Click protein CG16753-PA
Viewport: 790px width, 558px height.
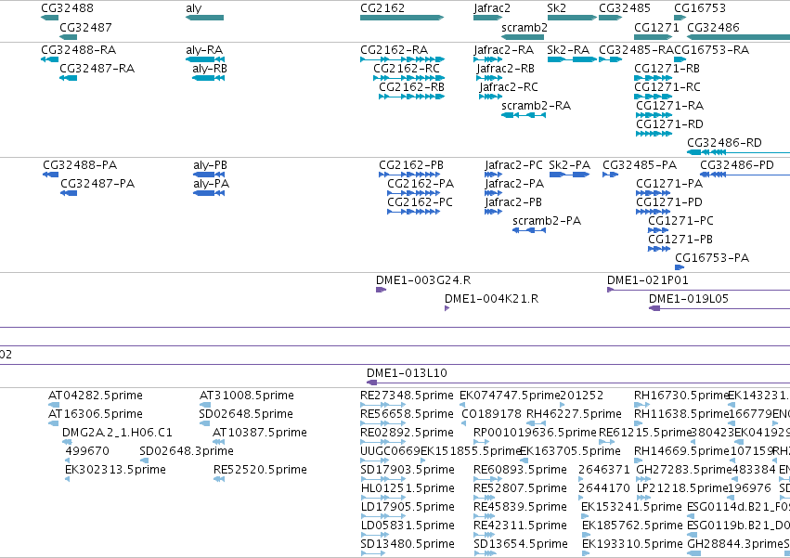click(680, 267)
